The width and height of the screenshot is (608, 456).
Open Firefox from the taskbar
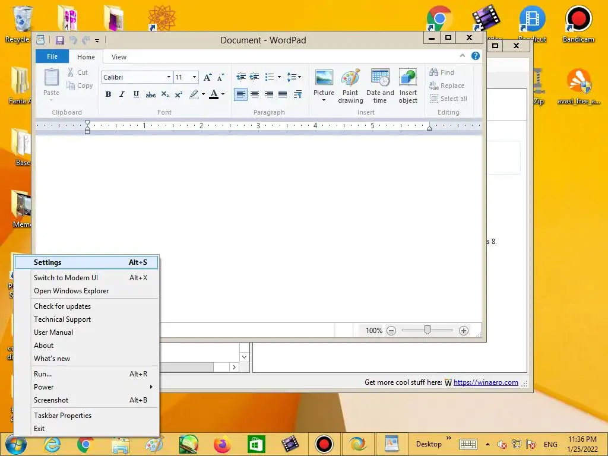[222, 444]
